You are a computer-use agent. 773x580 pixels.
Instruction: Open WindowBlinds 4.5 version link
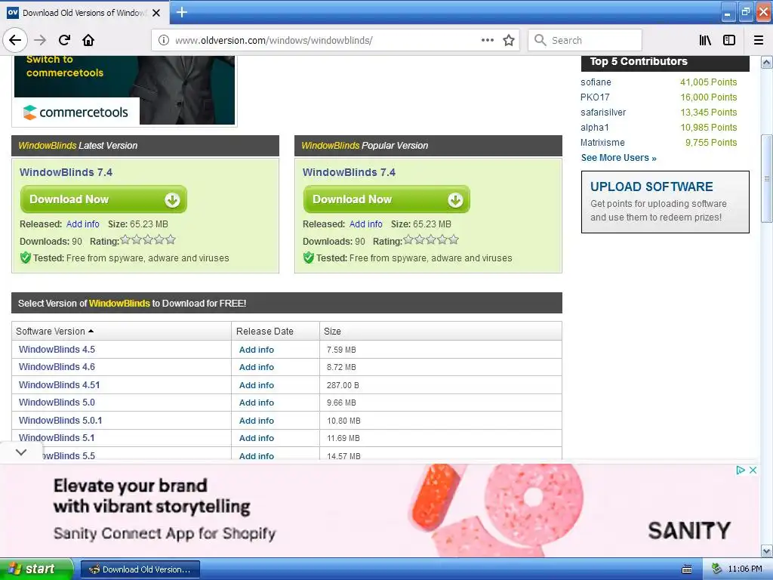tap(57, 349)
